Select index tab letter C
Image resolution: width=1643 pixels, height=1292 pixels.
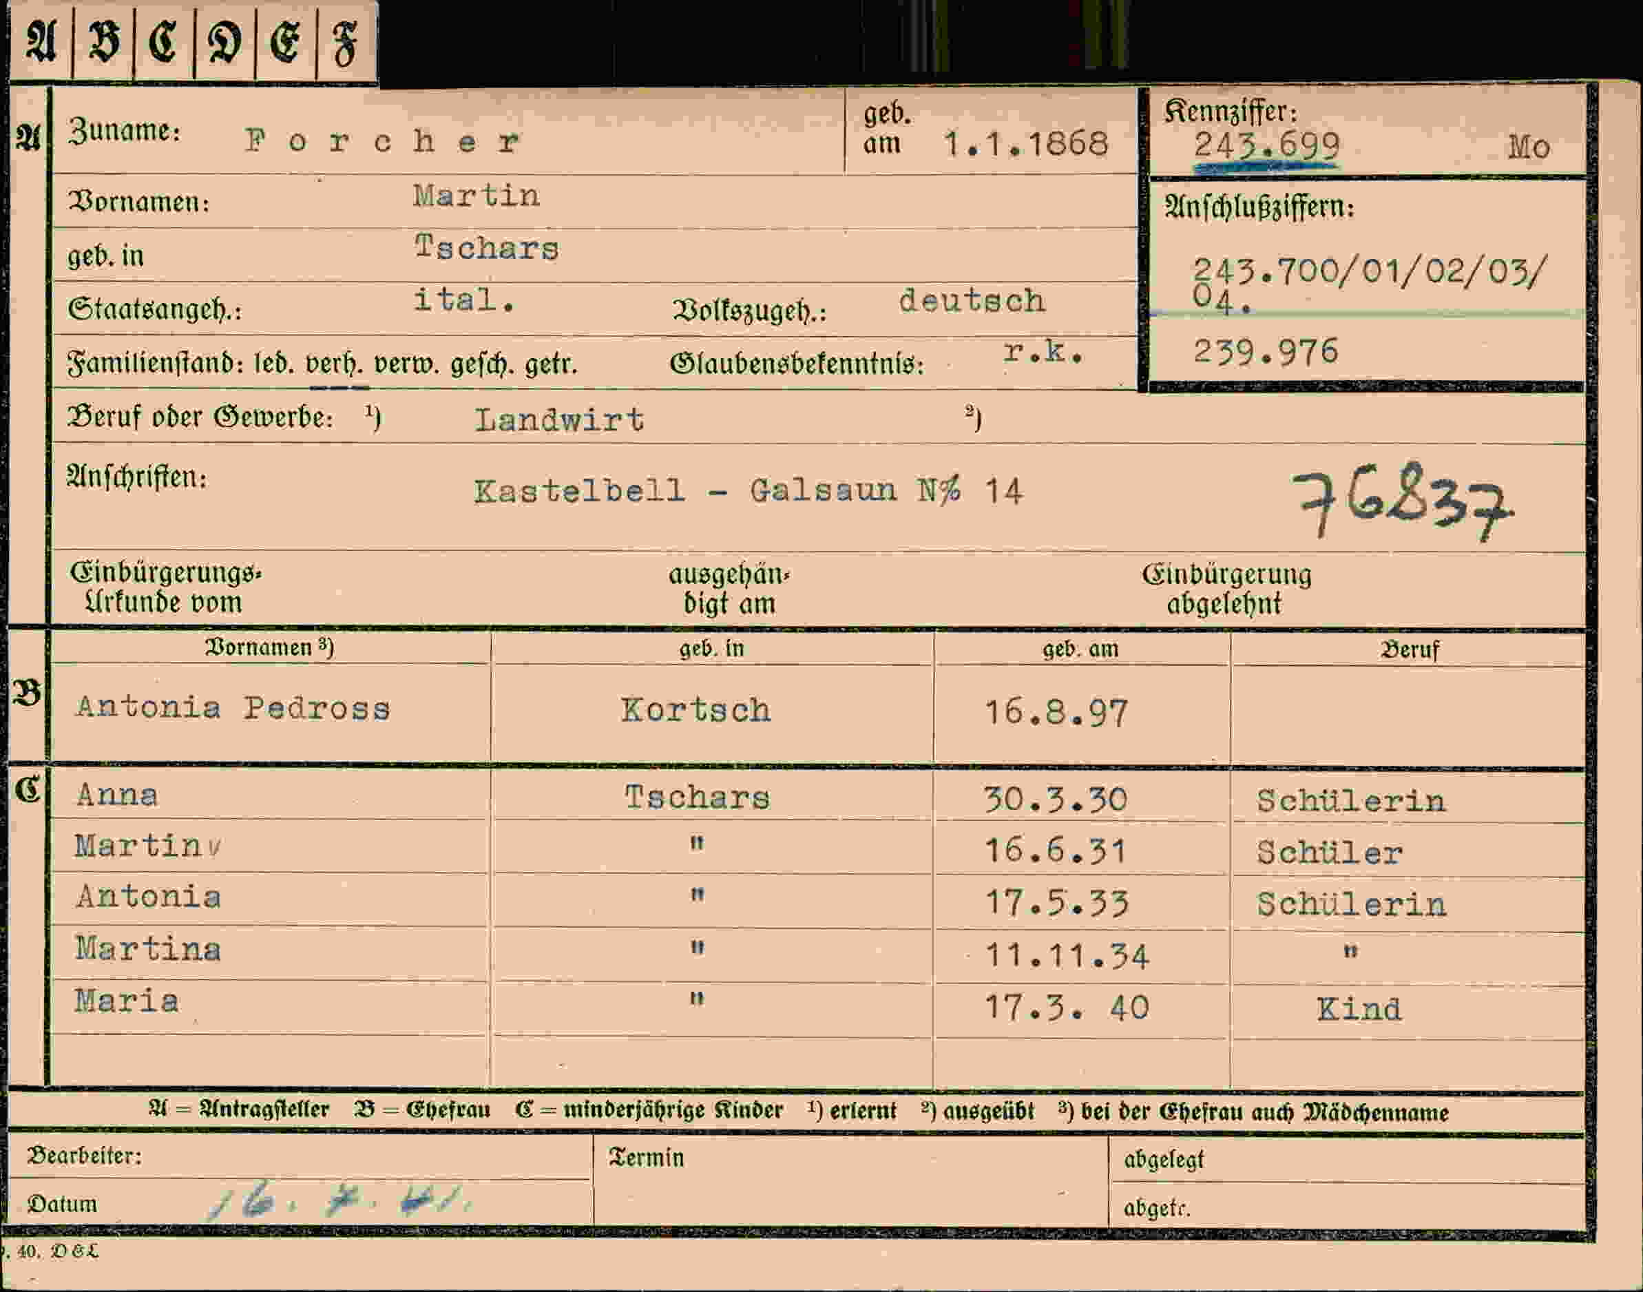pos(164,41)
